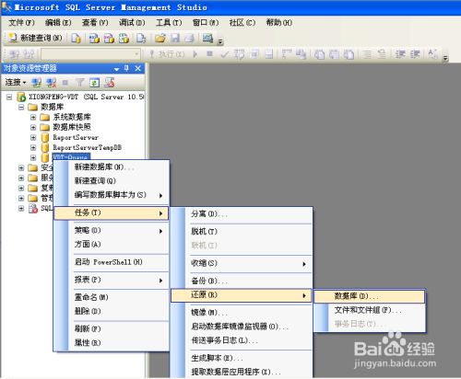The height and width of the screenshot is (379, 461).
Task: Click the Debug play arrow icon
Action: 195,54
